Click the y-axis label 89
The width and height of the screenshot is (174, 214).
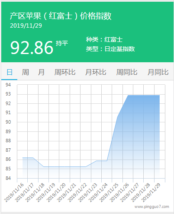click(8, 131)
